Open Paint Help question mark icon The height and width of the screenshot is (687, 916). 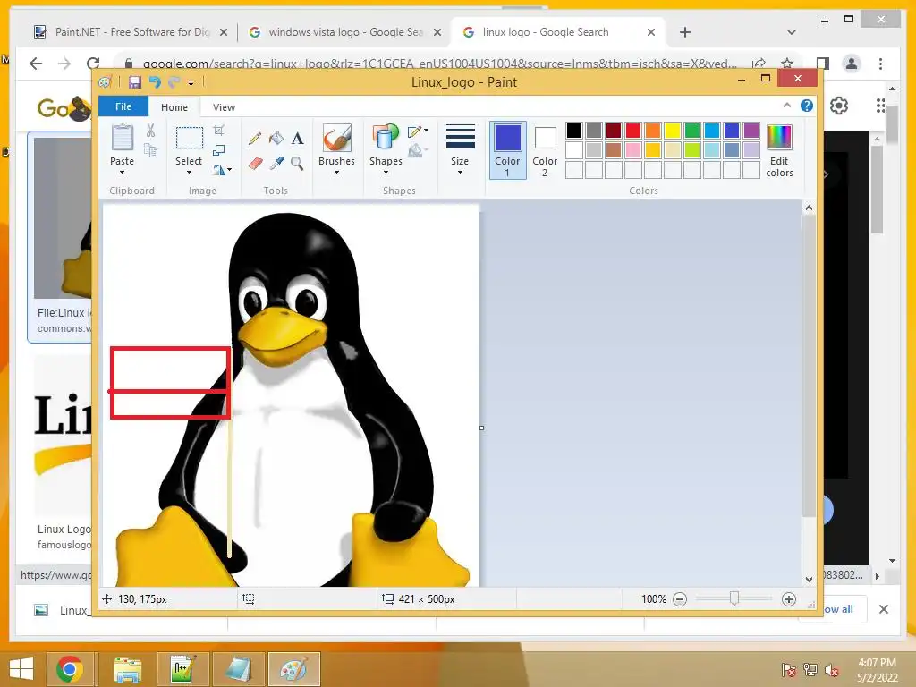point(807,106)
